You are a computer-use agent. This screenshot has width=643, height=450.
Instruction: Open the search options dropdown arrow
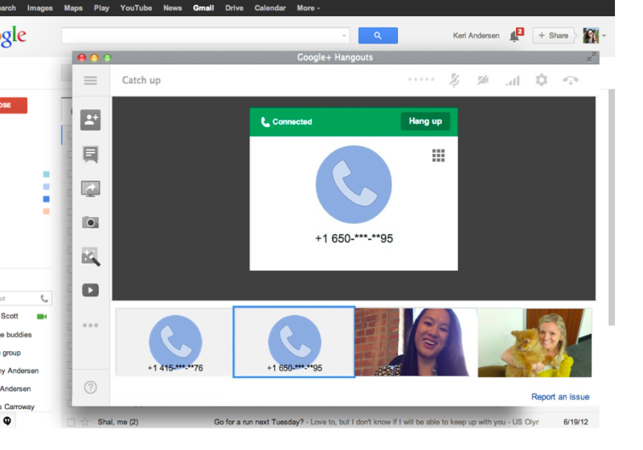pyautogui.click(x=344, y=35)
